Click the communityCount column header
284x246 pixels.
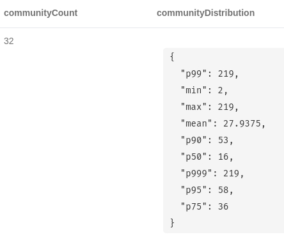coord(40,13)
